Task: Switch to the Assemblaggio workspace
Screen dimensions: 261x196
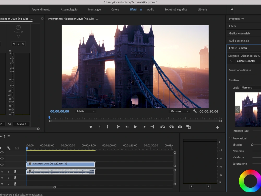Action: tap(69, 9)
